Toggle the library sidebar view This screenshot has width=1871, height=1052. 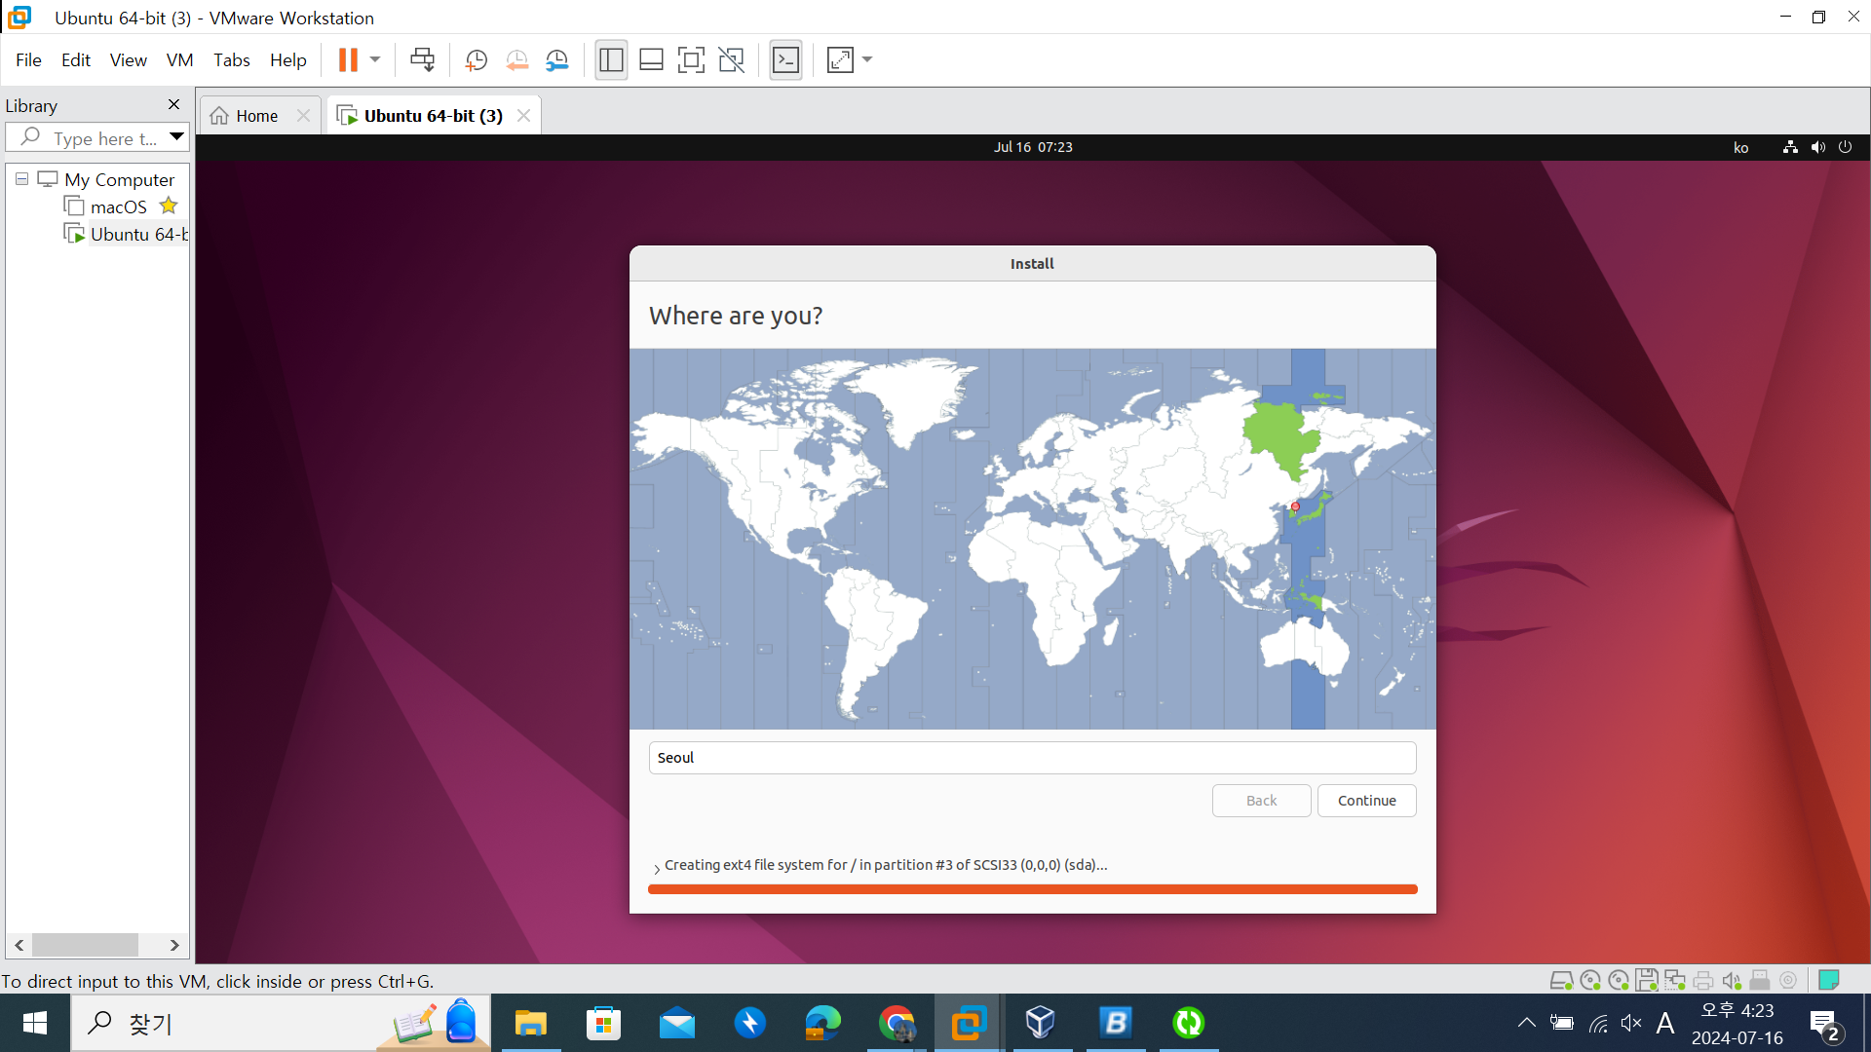[x=611, y=60]
